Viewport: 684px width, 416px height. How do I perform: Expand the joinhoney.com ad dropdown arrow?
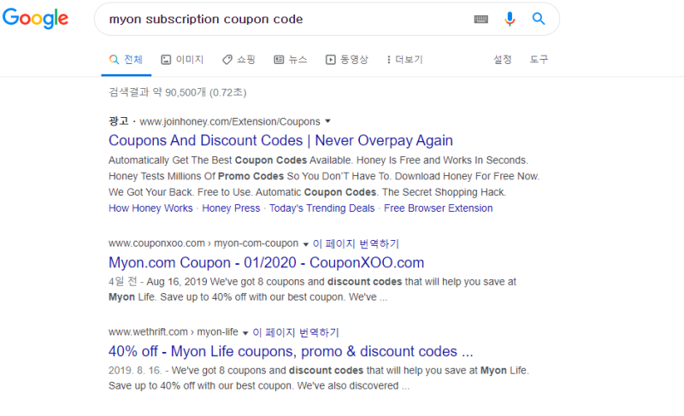click(327, 122)
